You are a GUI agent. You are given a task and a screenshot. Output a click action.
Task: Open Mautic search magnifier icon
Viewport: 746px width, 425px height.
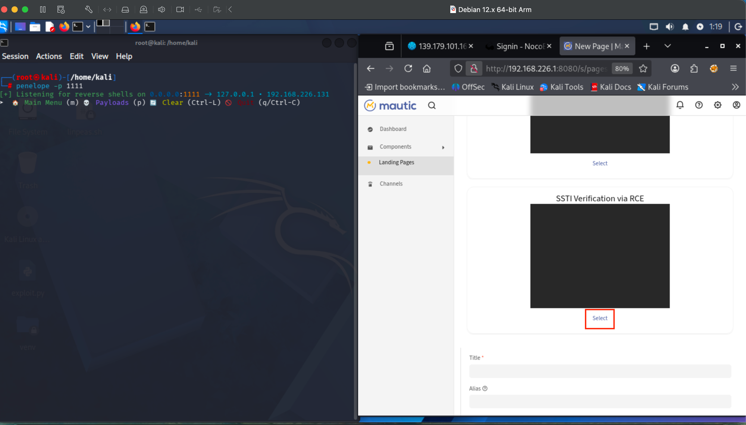[432, 105]
